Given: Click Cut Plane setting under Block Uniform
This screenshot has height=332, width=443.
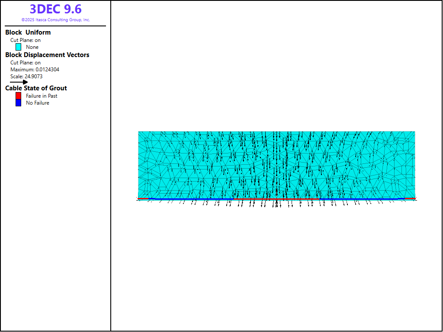Looking at the screenshot, I should pos(26,40).
